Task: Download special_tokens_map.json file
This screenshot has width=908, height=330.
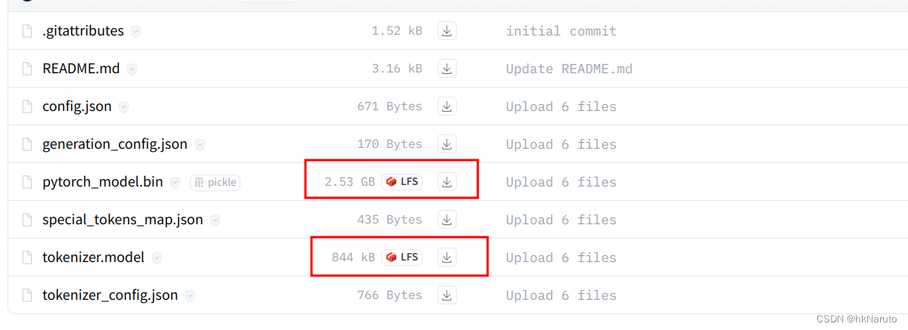Action: click(447, 220)
